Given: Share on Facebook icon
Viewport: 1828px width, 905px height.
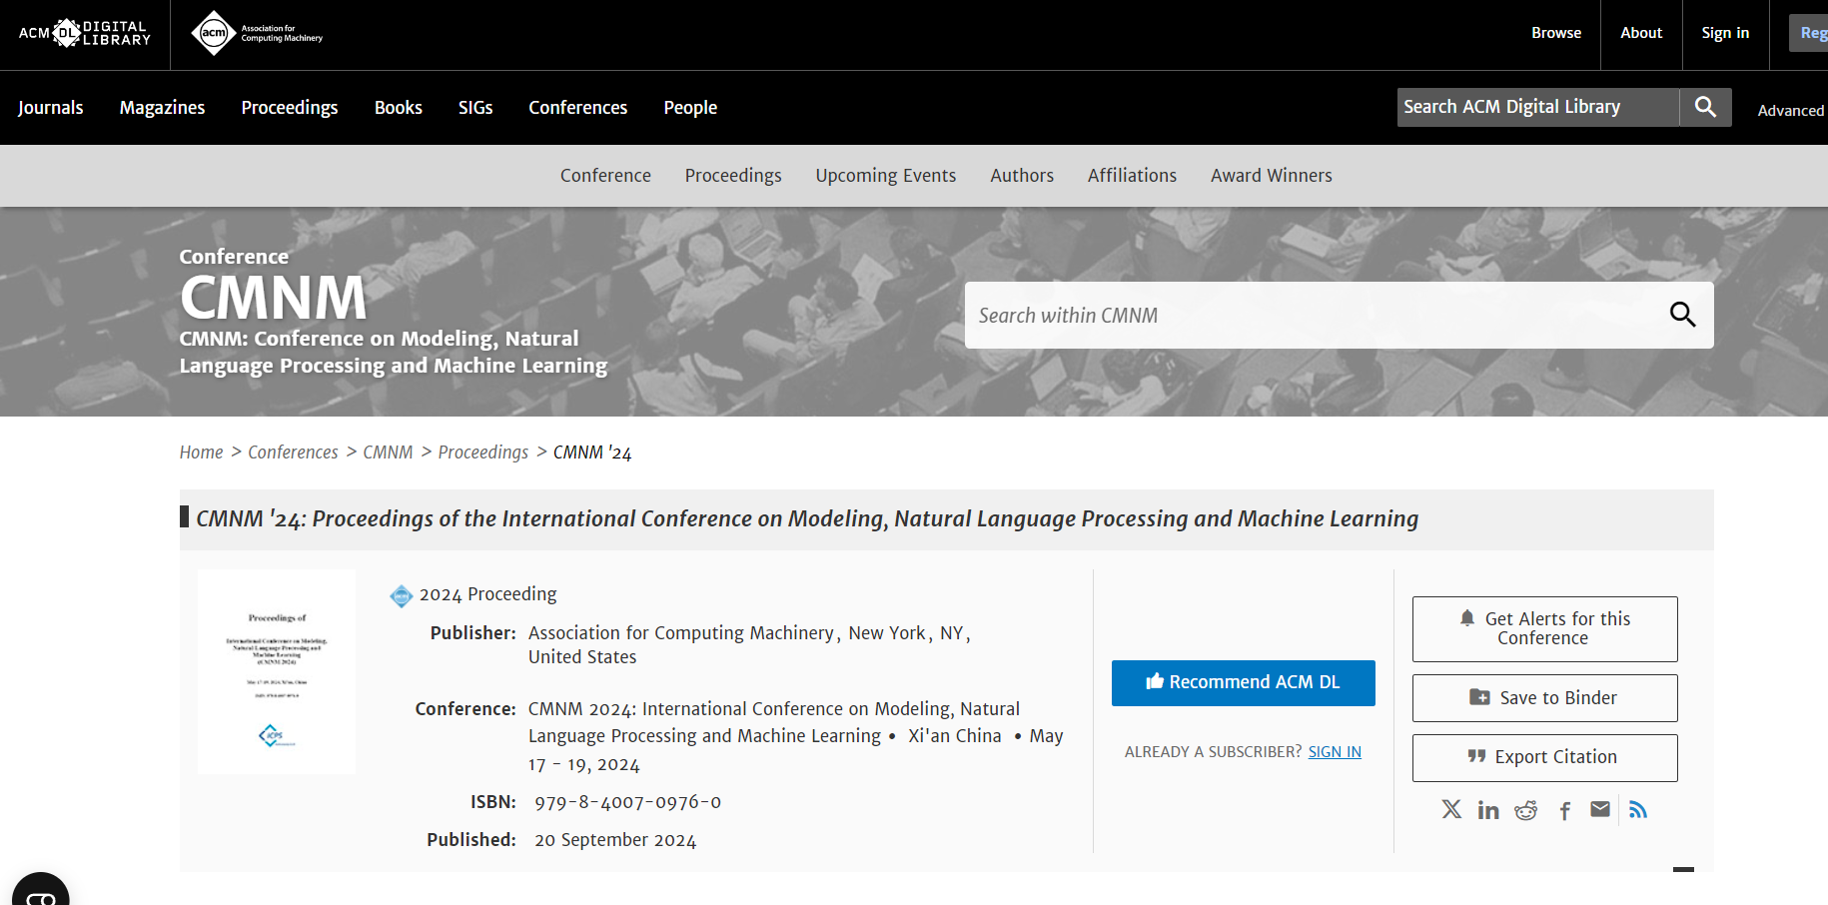Looking at the screenshot, I should point(1564,810).
